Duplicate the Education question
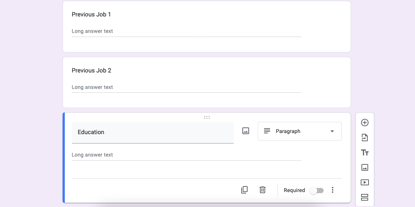 244,190
